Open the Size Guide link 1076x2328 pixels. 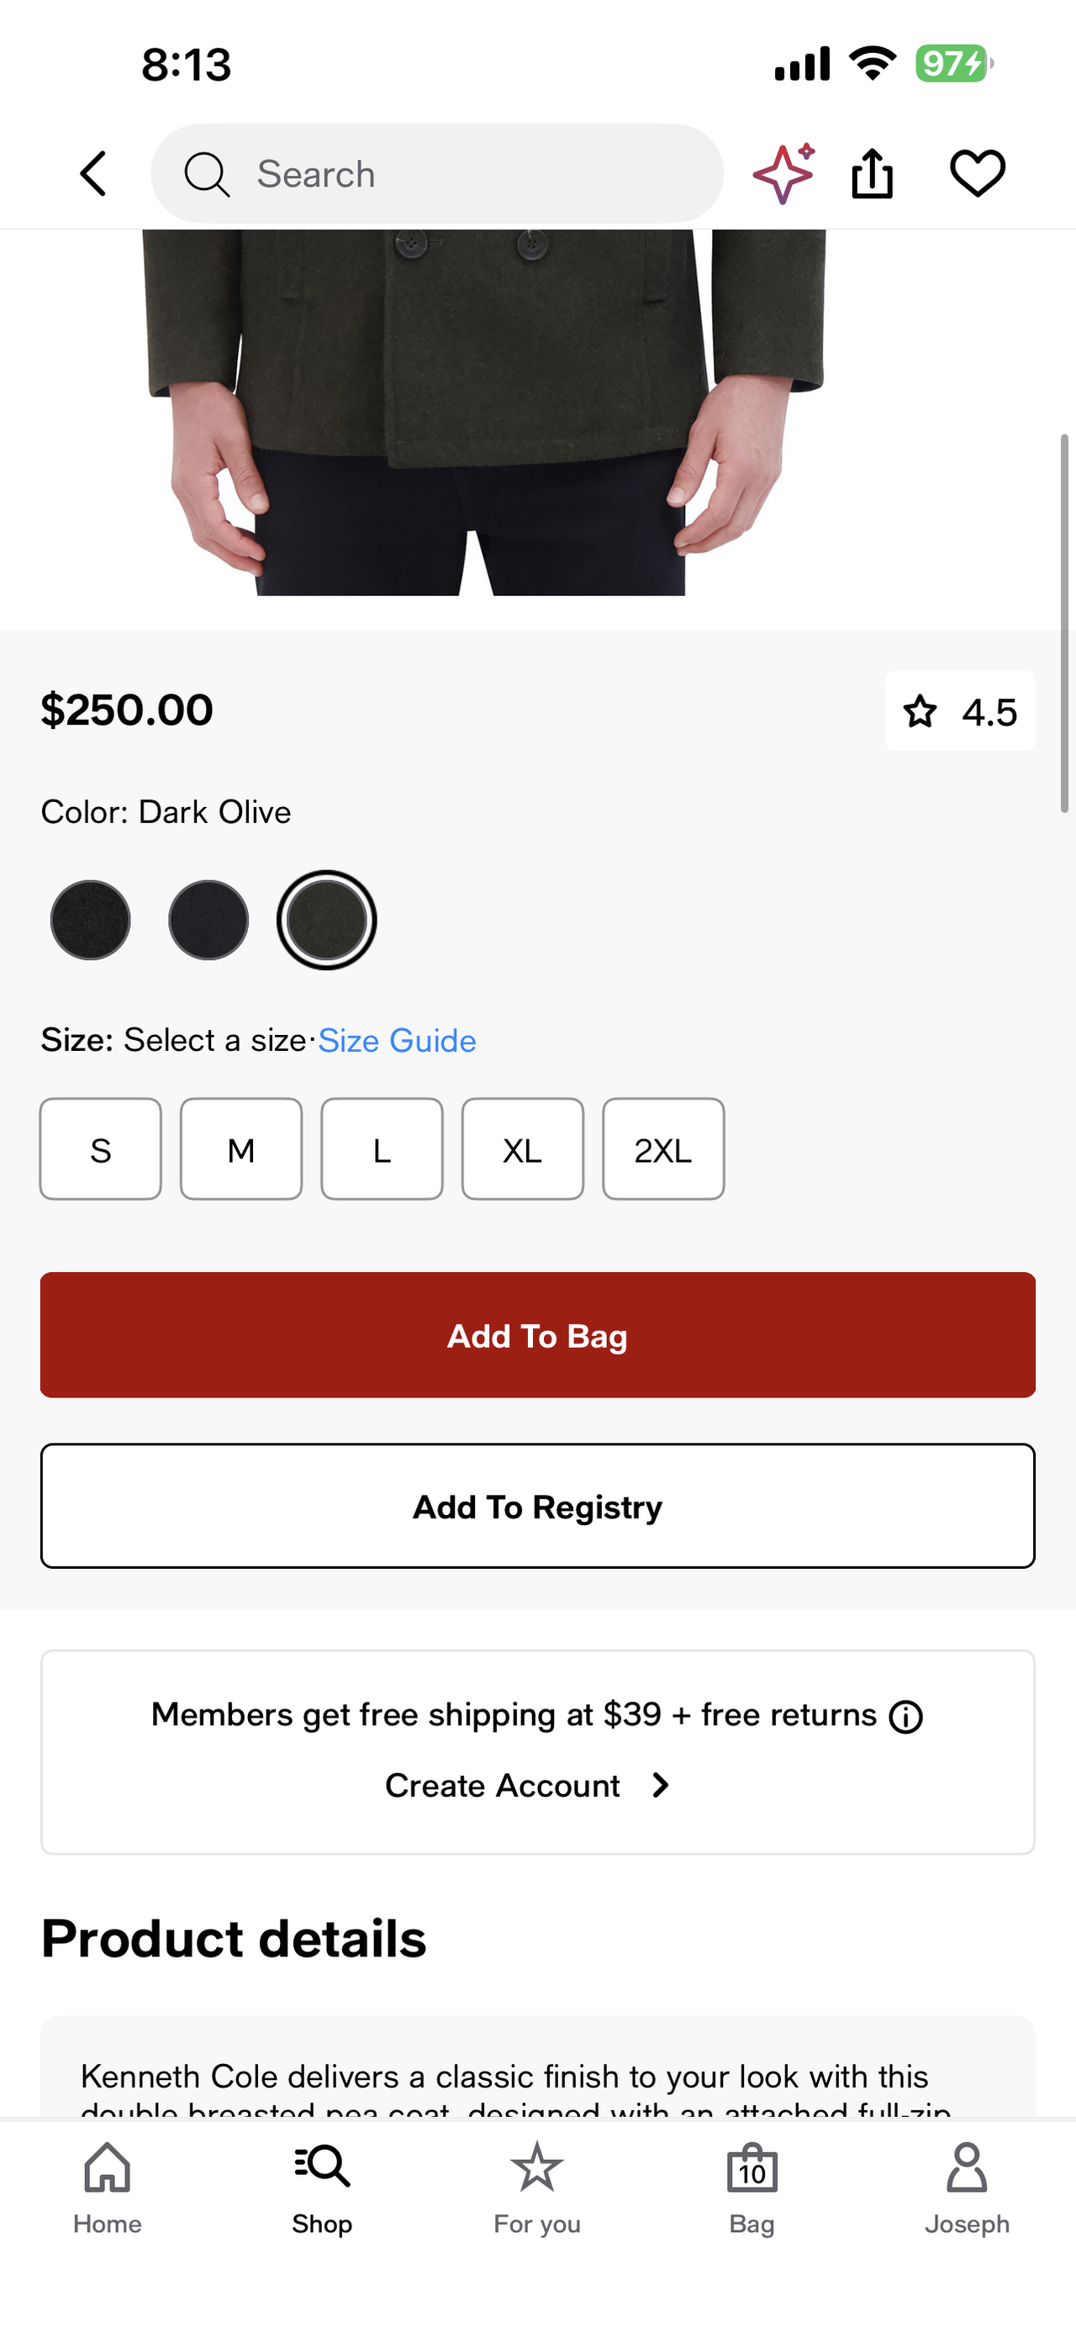[x=397, y=1041]
